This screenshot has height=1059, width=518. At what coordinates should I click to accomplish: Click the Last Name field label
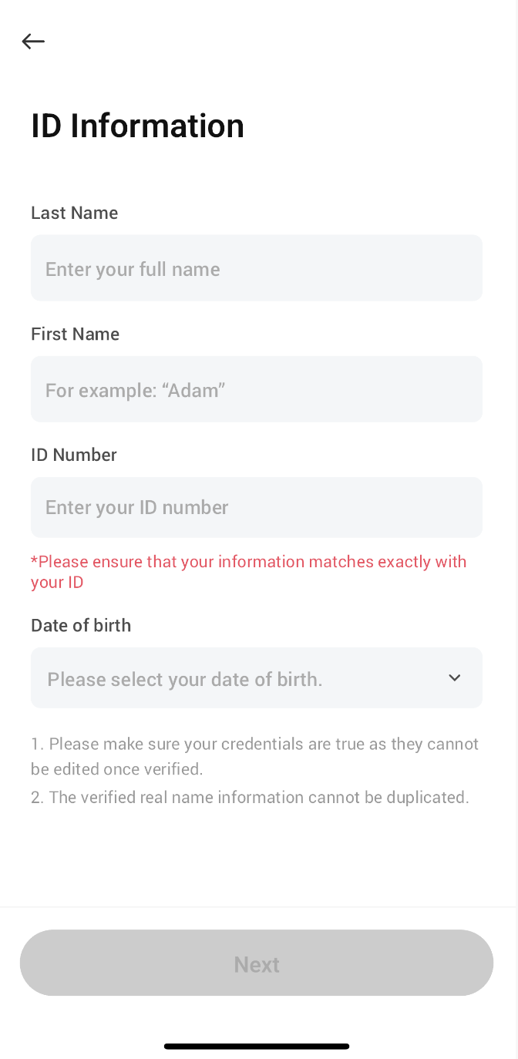point(75,213)
